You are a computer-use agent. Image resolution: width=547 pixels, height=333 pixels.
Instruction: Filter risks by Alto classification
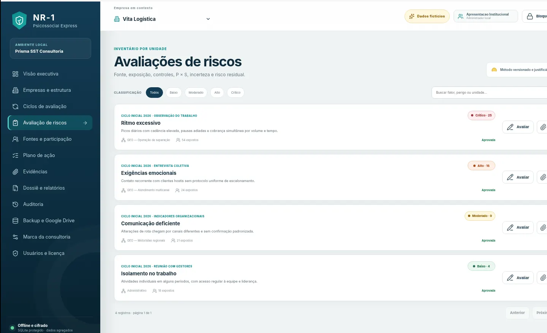click(217, 93)
